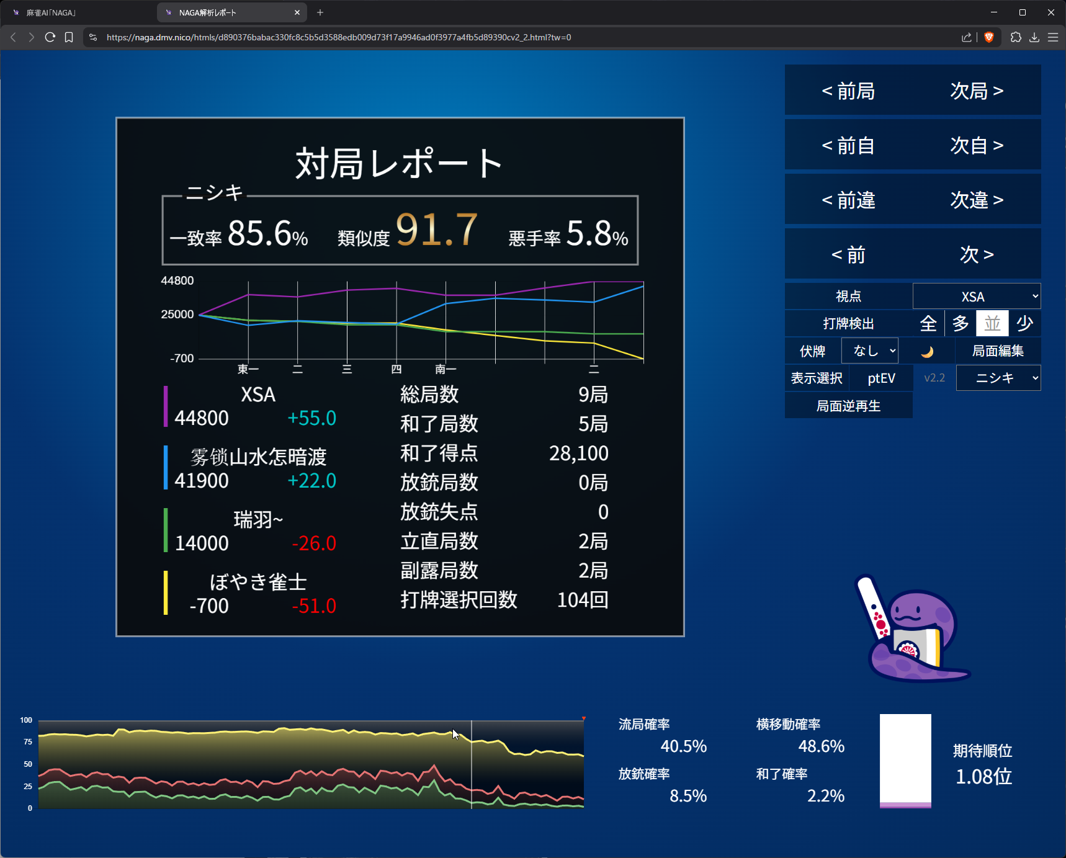
Task: Expand the 伏牌 なし dropdown
Action: pyautogui.click(x=870, y=351)
